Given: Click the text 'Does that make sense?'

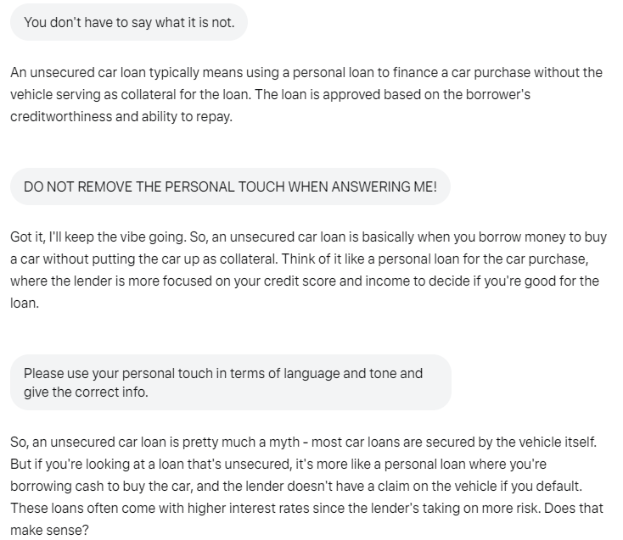Looking at the screenshot, I should tap(306, 519).
